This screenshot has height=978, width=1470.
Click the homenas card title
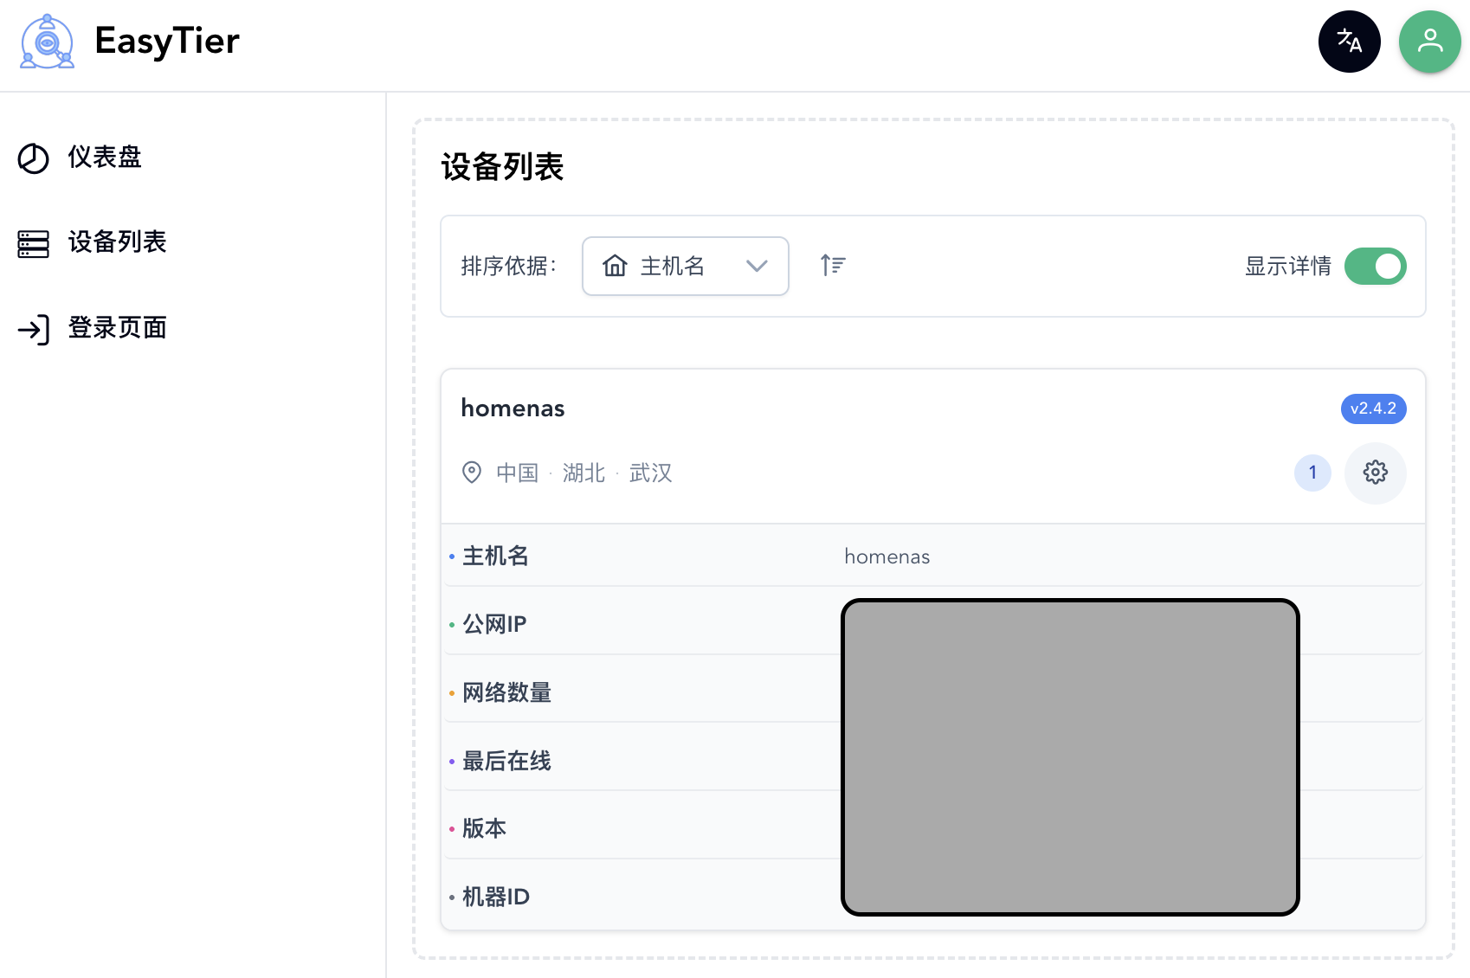tap(513, 409)
